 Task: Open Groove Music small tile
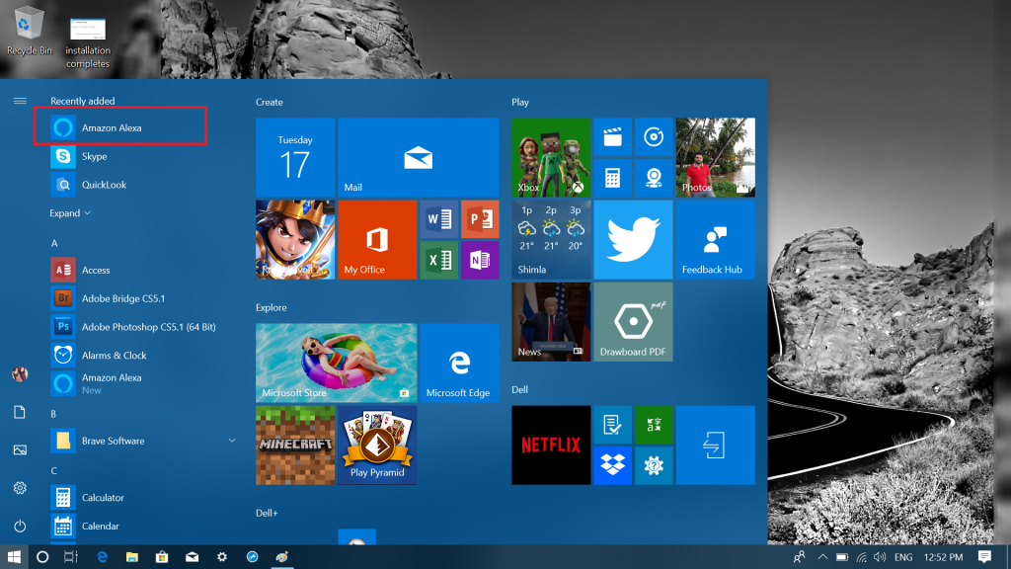pos(654,136)
